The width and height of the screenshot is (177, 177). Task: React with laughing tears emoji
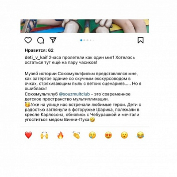tap(140, 135)
